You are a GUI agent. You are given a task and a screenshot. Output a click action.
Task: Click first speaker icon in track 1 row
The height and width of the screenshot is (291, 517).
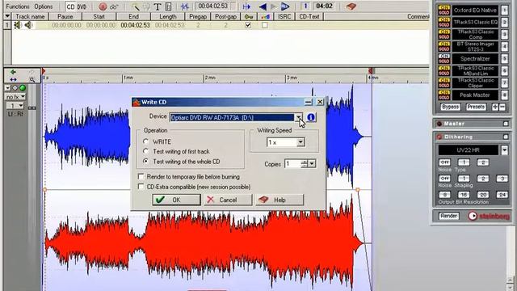pyautogui.click(x=17, y=25)
